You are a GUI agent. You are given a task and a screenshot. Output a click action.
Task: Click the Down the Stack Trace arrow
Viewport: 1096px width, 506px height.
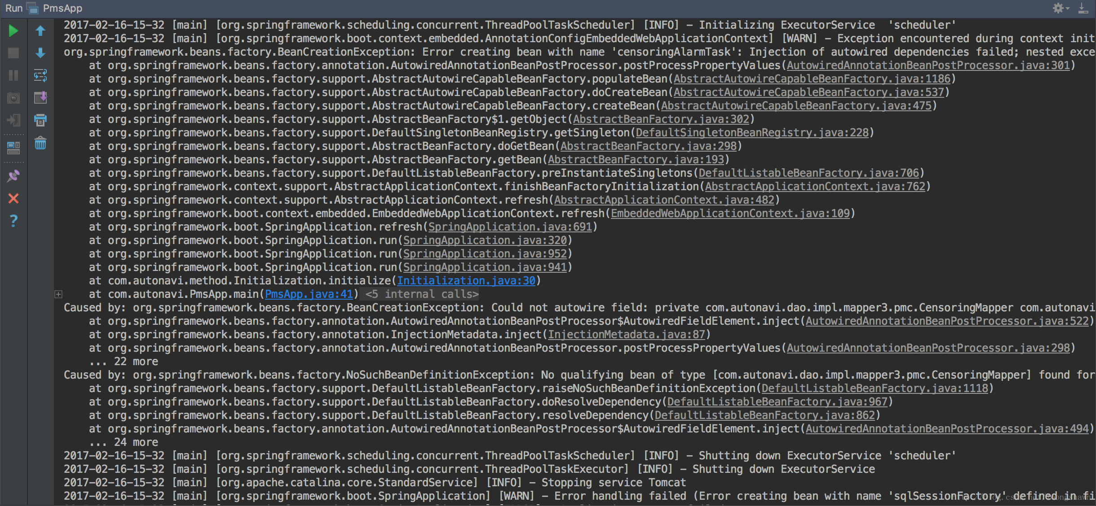[40, 53]
